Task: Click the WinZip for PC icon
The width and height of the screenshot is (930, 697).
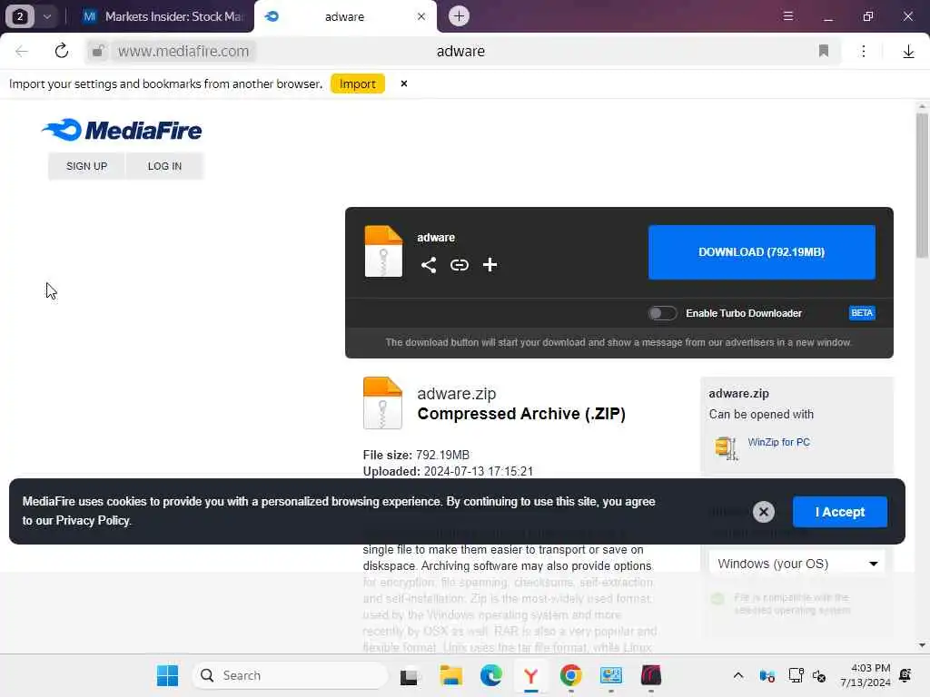Action: pyautogui.click(x=726, y=448)
